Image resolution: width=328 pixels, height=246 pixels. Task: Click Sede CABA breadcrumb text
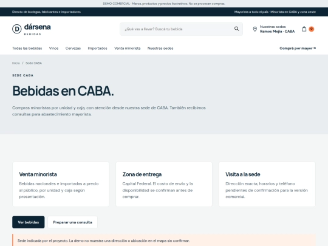[x=33, y=63]
